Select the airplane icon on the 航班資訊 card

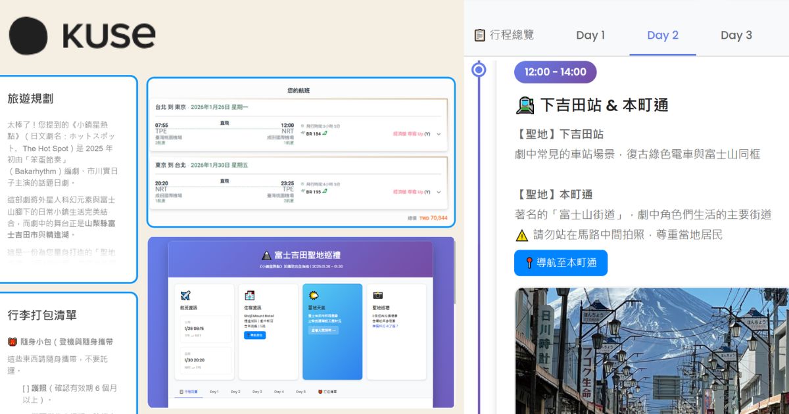[185, 296]
